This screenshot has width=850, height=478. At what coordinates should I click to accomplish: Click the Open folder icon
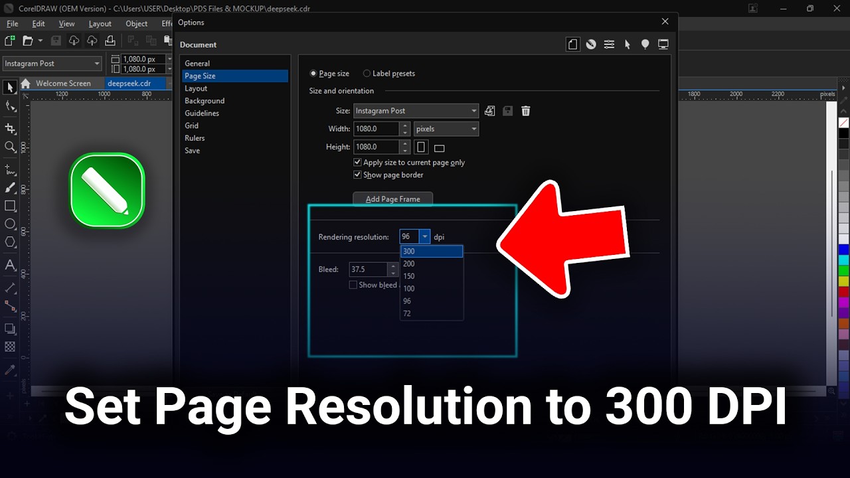pyautogui.click(x=28, y=41)
